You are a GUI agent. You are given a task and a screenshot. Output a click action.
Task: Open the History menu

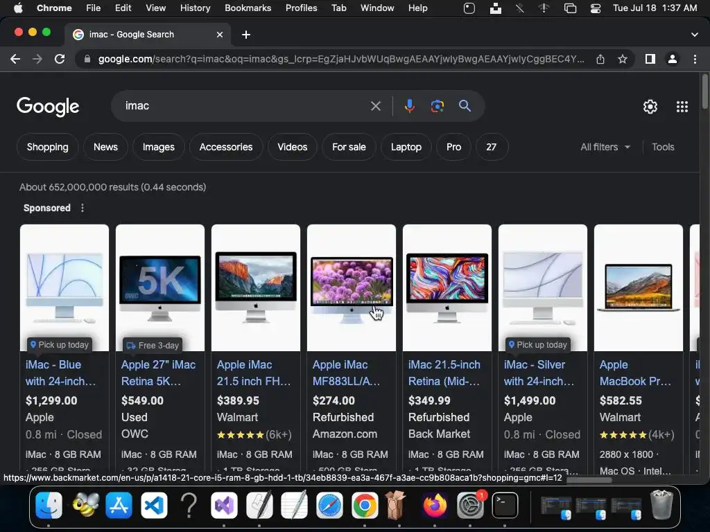click(x=195, y=8)
